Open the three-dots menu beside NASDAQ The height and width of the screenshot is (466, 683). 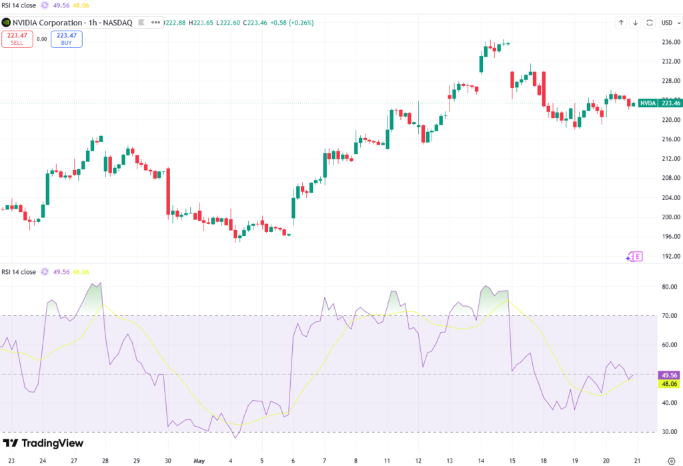click(x=155, y=23)
